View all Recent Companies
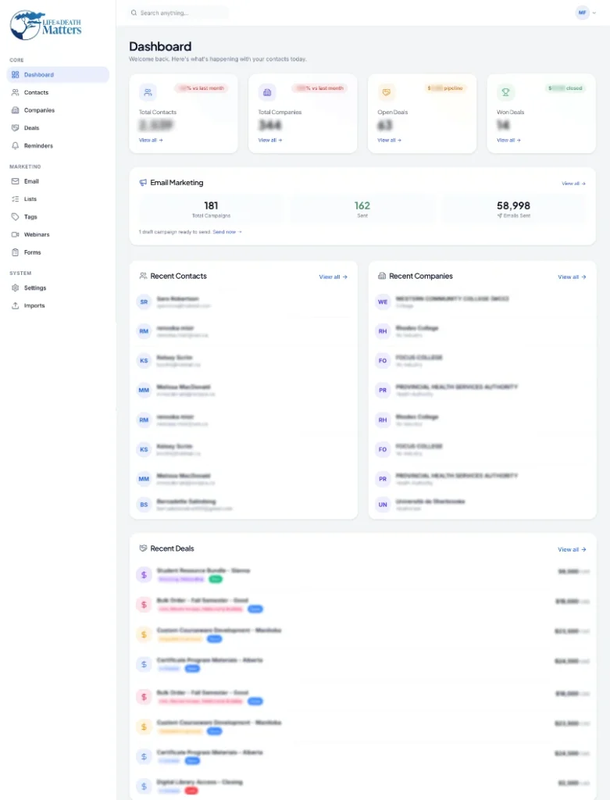The width and height of the screenshot is (610, 800). [x=573, y=277]
